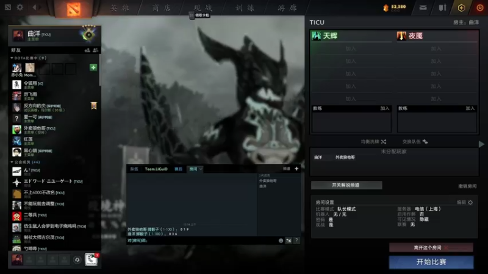The image size is (488, 274).
Task: Click the emoticon icon in chat input
Action: click(281, 241)
